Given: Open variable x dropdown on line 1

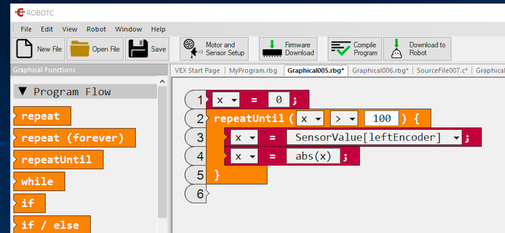Looking at the screenshot, I should (226, 100).
